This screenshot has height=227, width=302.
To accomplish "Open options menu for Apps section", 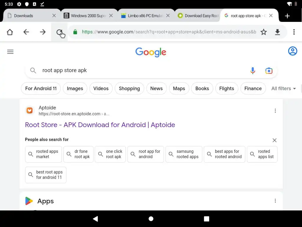I will [x=275, y=201].
